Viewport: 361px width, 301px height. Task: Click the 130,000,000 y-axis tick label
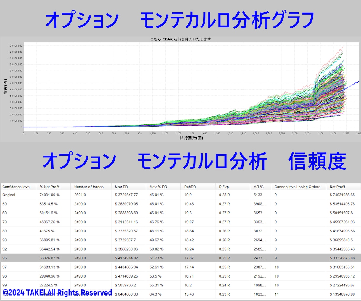pyautogui.click(x=15, y=46)
